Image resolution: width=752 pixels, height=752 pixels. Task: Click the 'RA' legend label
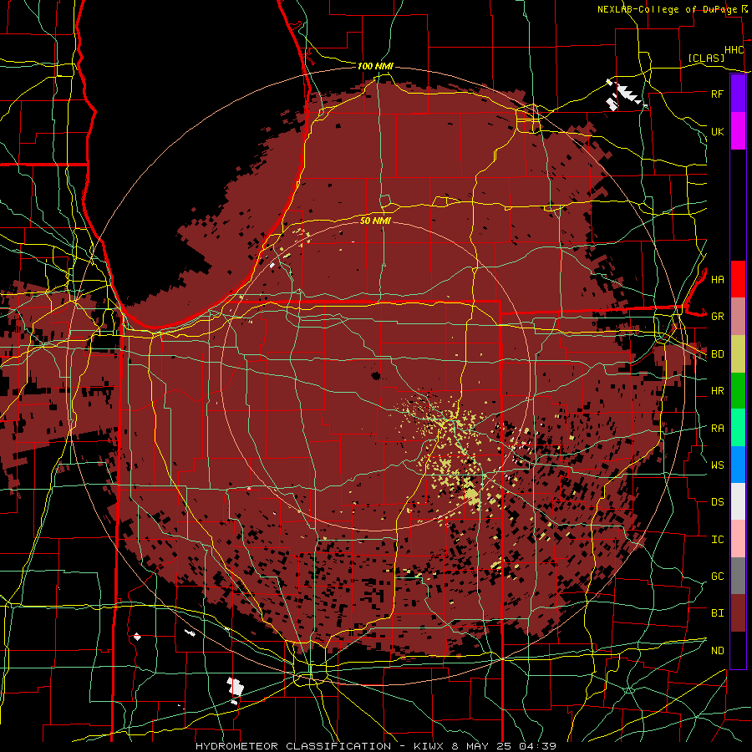coord(718,429)
